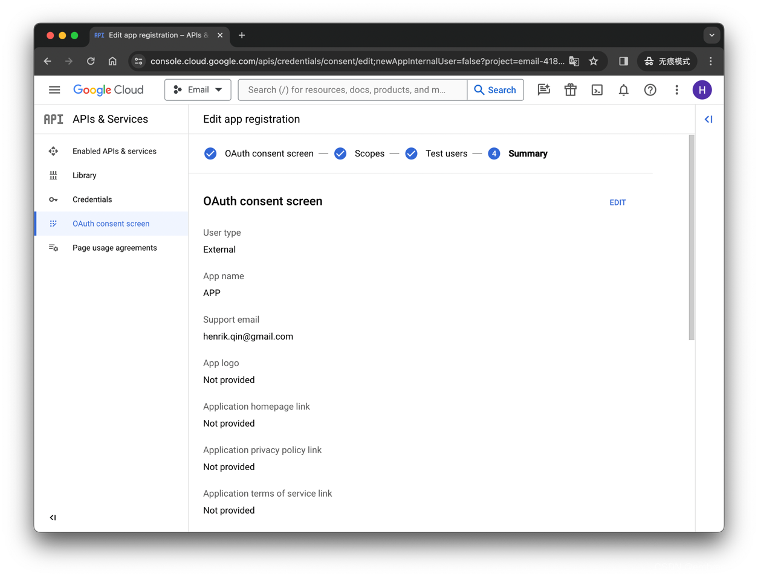
Task: Open the free trial gift icon
Action: coord(570,90)
